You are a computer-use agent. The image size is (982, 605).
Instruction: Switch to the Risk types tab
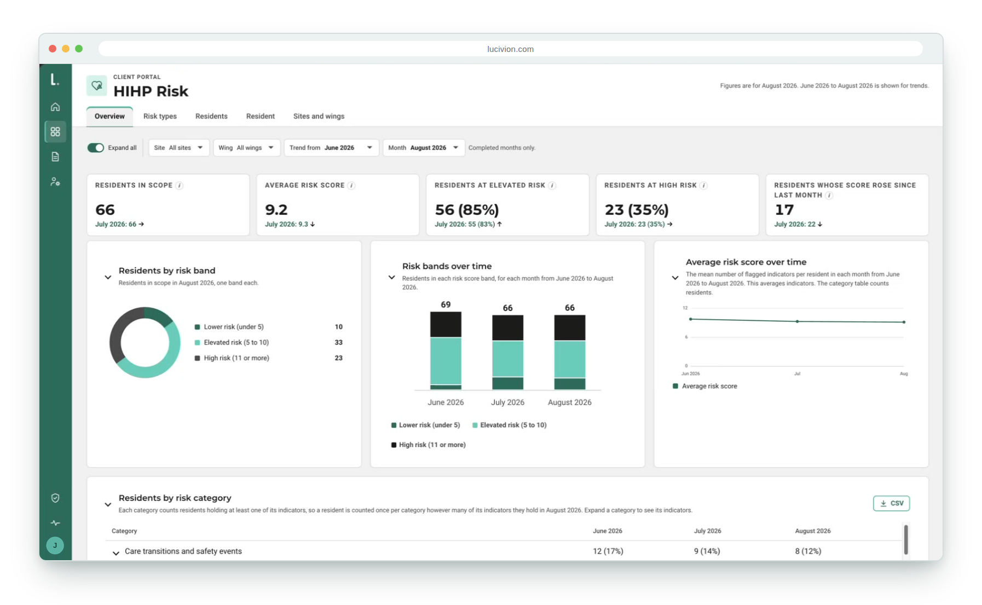tap(160, 116)
